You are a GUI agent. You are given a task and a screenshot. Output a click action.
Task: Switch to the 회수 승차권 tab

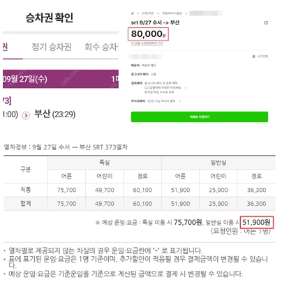(x=101, y=47)
